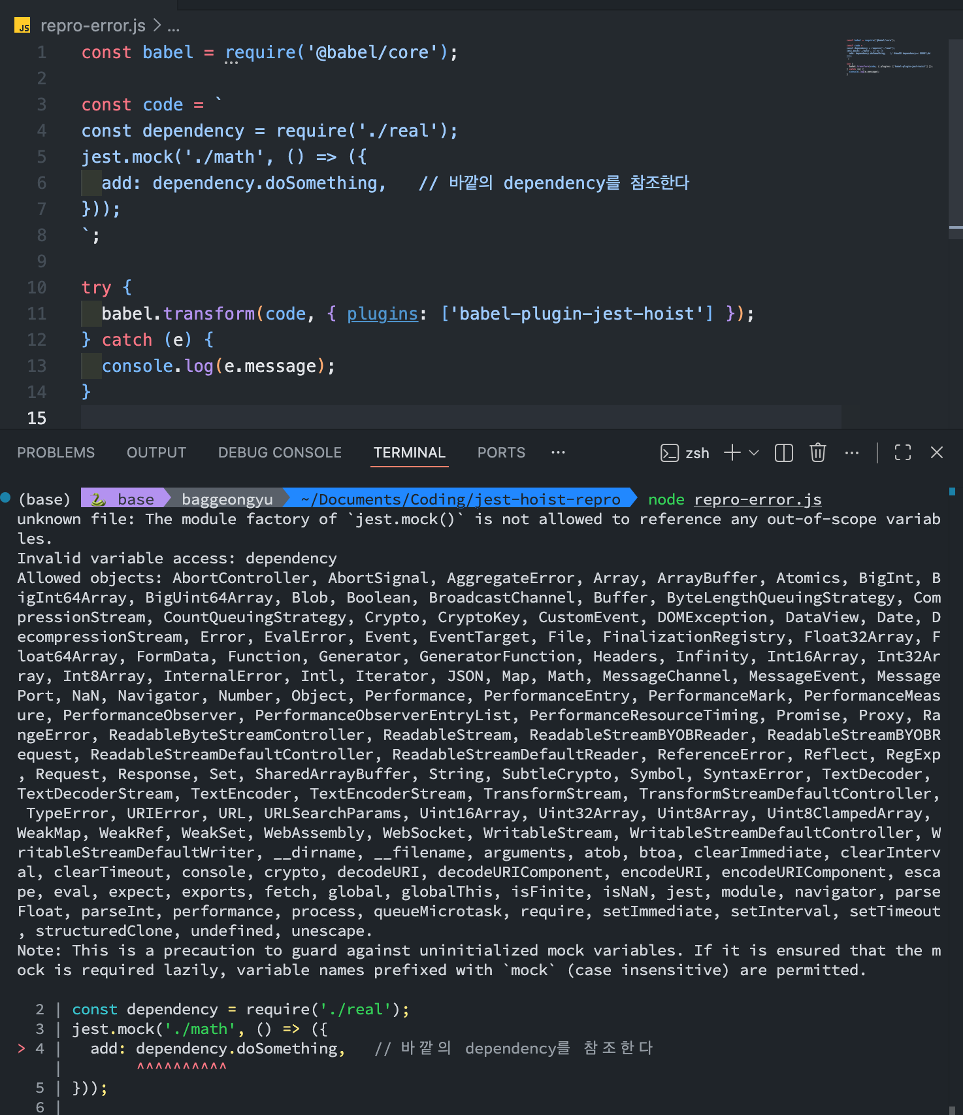Viewport: 963px width, 1115px height.
Task: Click the code minimap thumbnail
Action: pos(889,58)
